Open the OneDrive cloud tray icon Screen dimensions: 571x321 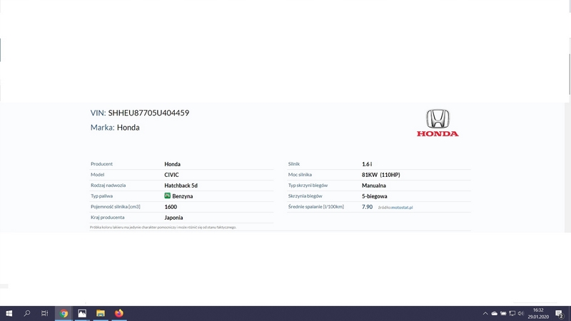(x=494, y=313)
